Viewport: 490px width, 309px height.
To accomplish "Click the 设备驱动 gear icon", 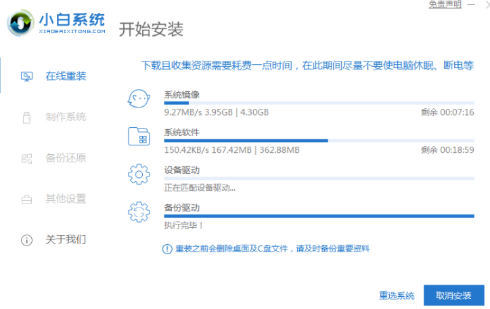I will tap(138, 175).
